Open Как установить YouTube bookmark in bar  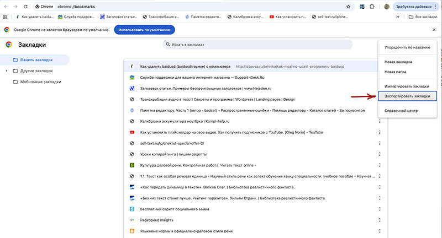tap(288, 17)
